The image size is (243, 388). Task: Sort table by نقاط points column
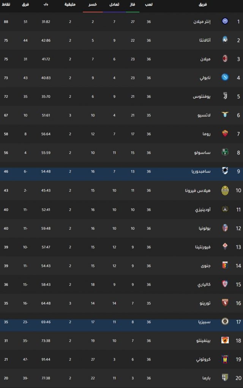(6, 5)
